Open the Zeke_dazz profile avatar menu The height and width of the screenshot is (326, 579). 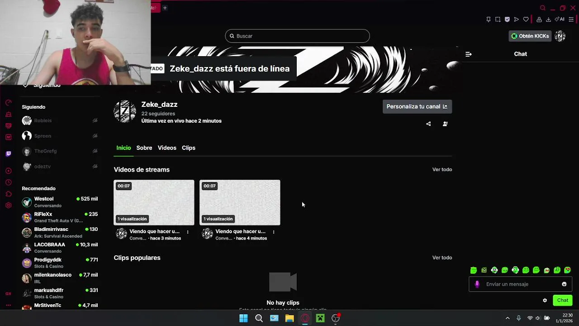(x=560, y=36)
